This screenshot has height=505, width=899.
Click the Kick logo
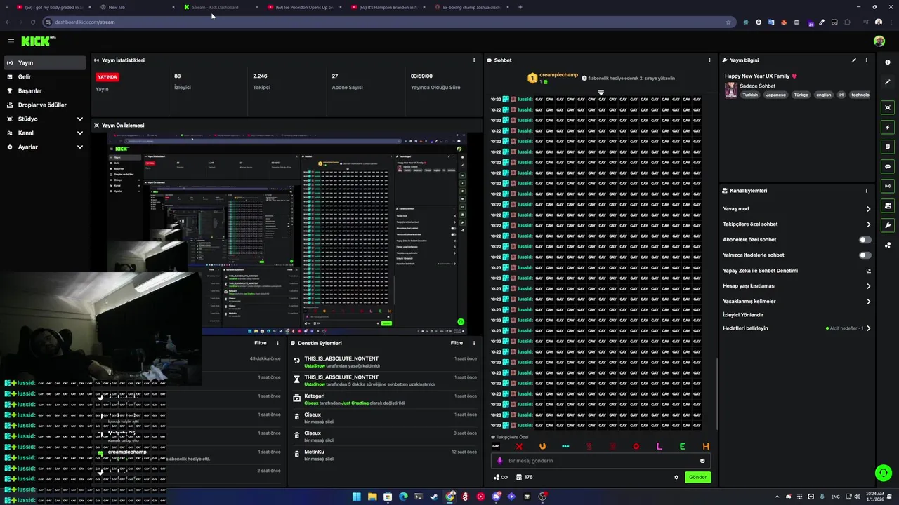point(38,41)
